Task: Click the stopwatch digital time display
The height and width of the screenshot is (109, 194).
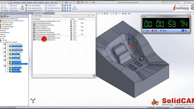Action: point(166,23)
